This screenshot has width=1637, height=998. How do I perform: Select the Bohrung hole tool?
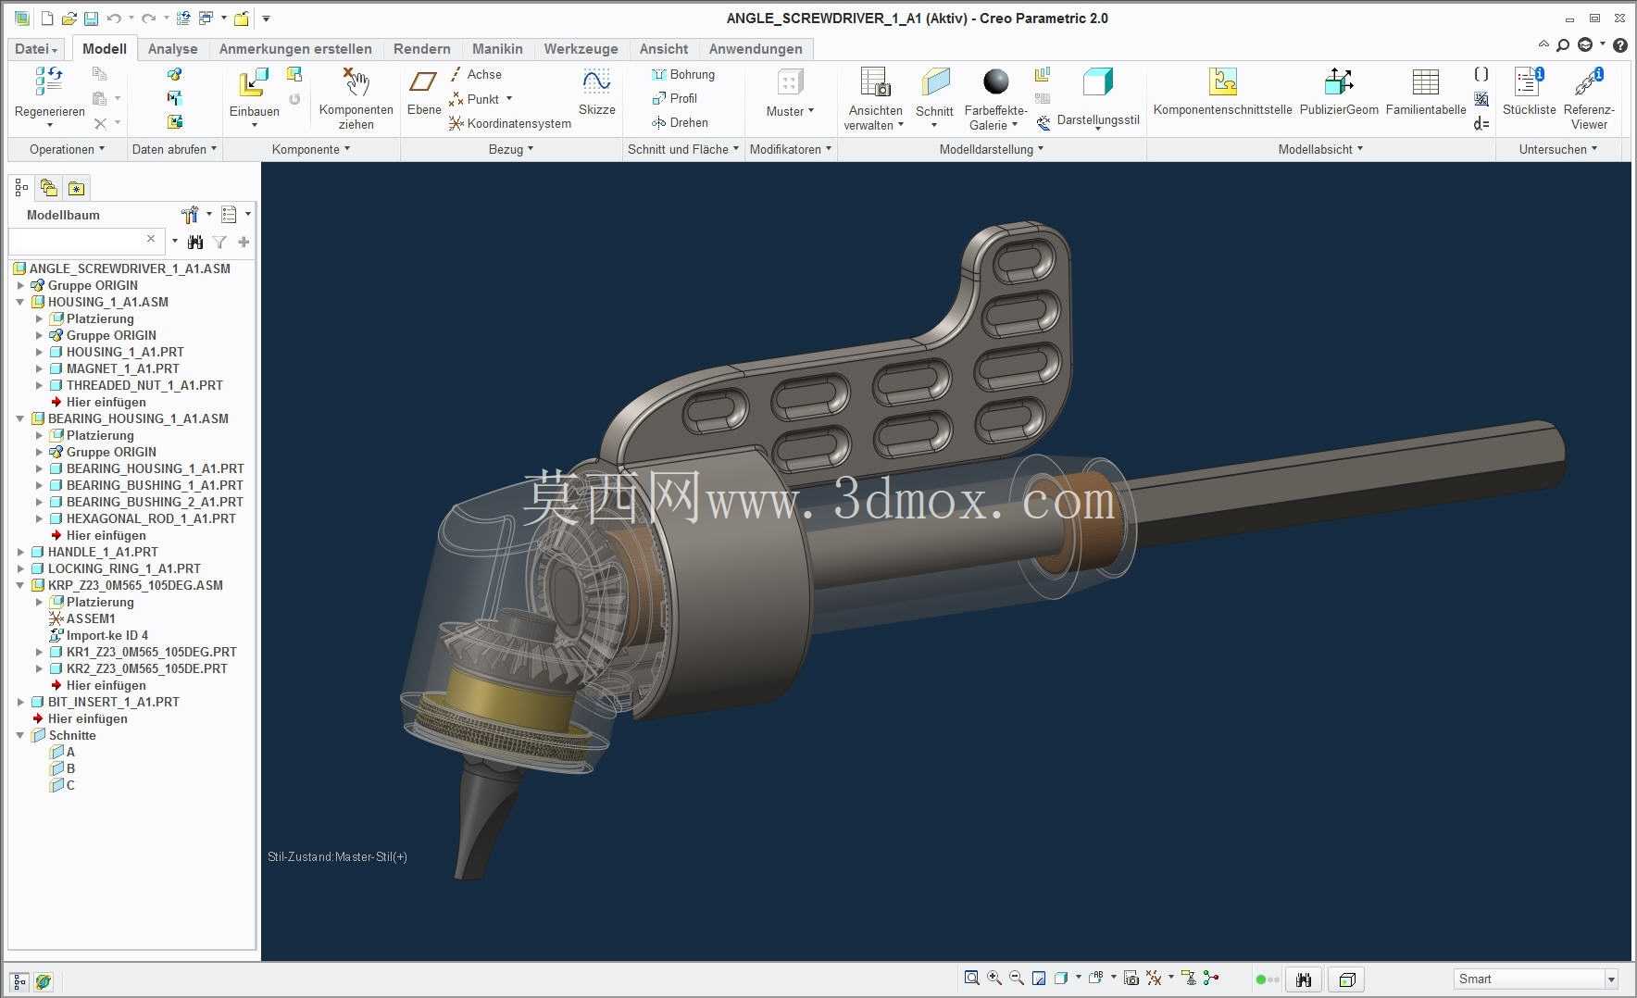coord(683,74)
